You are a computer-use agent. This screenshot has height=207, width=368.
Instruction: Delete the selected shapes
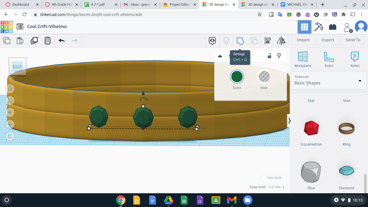[x=48, y=40]
